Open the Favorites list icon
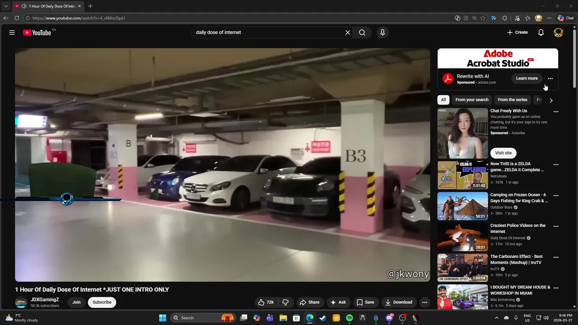Viewport: 578px width, 325px height. coord(527,18)
